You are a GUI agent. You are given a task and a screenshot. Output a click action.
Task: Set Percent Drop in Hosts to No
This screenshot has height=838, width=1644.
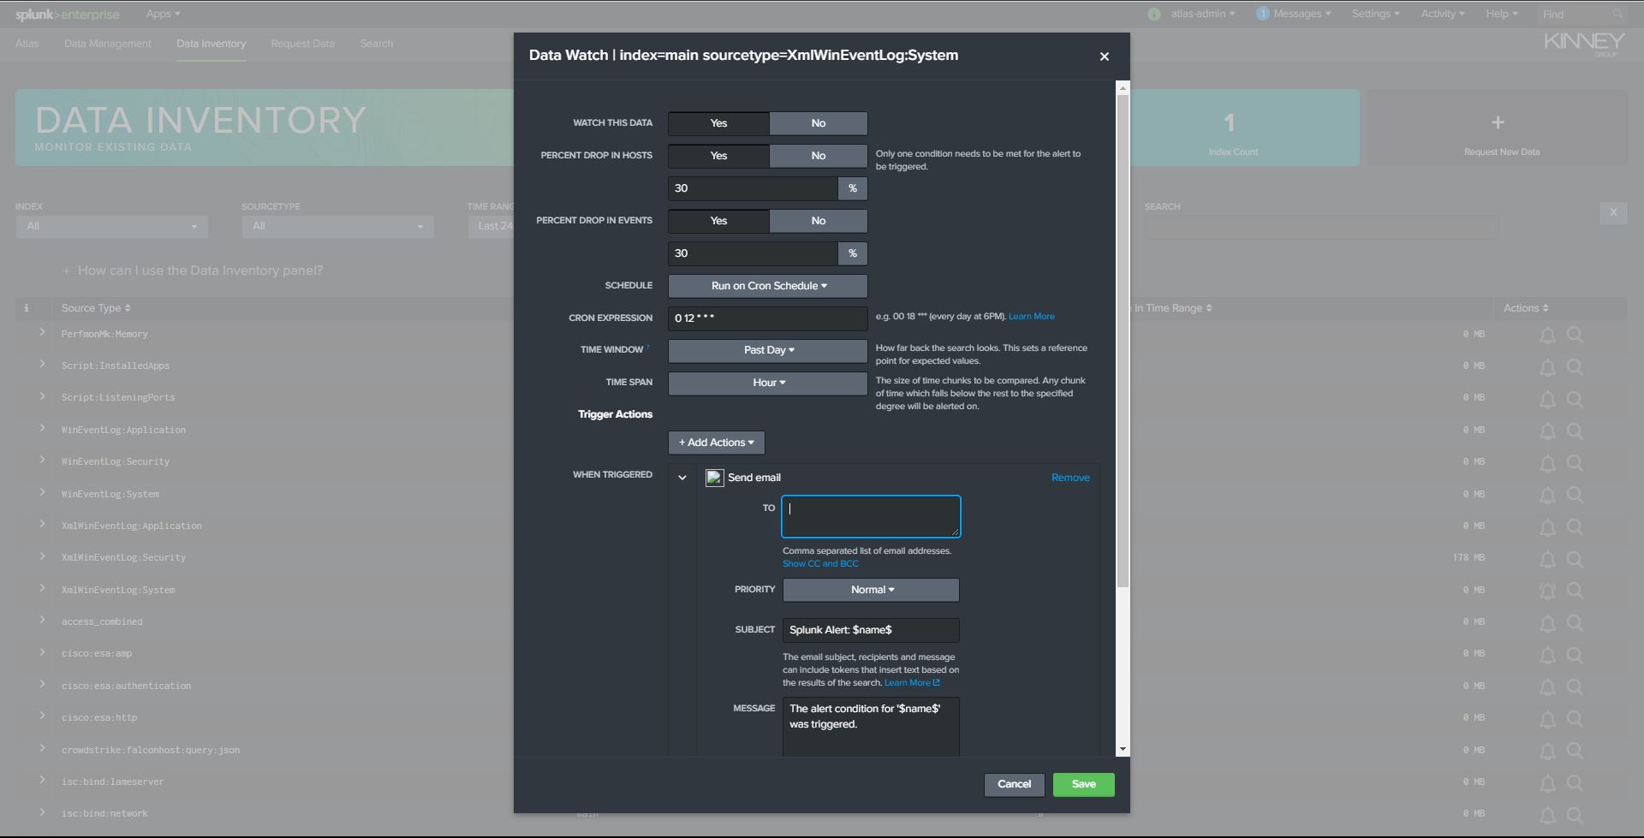(x=817, y=156)
